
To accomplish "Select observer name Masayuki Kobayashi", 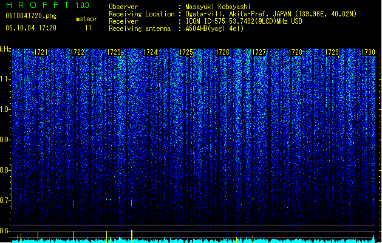I will point(218,7).
